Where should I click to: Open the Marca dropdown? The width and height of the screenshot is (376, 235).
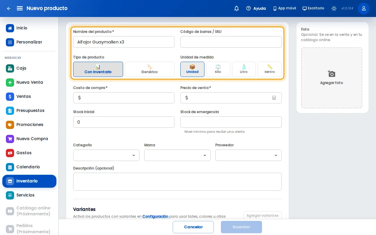(x=177, y=155)
